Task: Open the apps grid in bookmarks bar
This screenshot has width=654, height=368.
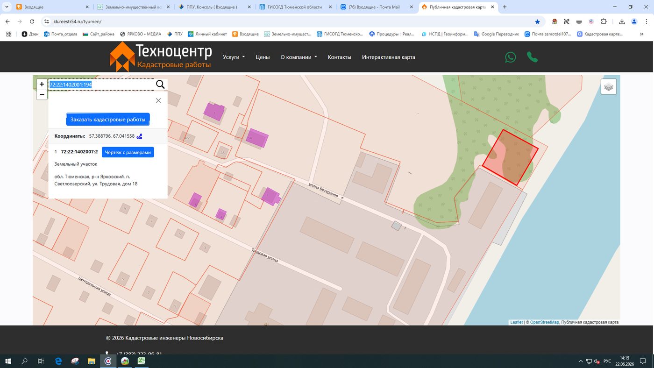Action: 8,34
